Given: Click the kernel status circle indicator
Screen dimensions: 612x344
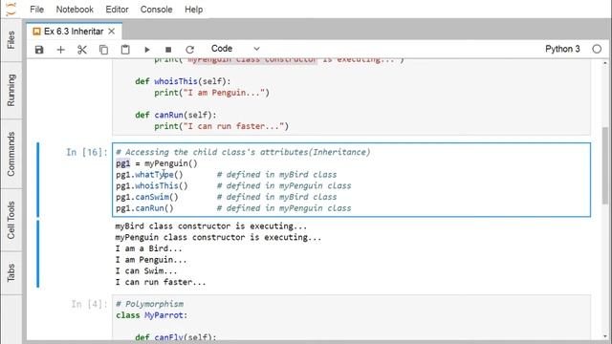Looking at the screenshot, I should point(597,49).
